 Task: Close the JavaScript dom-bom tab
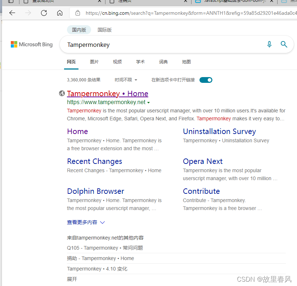point(271,1)
